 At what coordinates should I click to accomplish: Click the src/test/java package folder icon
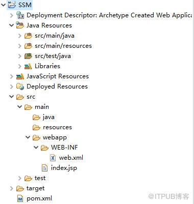click(x=28, y=56)
